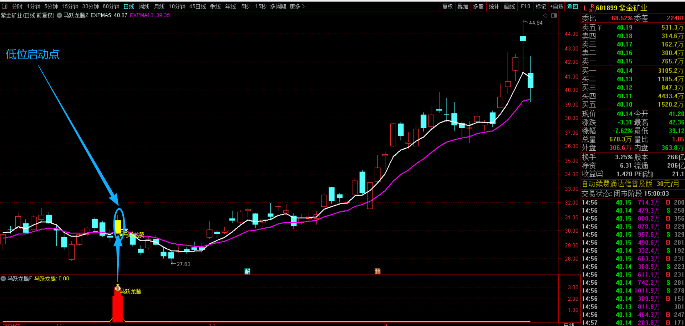
Task: Open the 多周期 multi-period view
Action: click(278, 6)
